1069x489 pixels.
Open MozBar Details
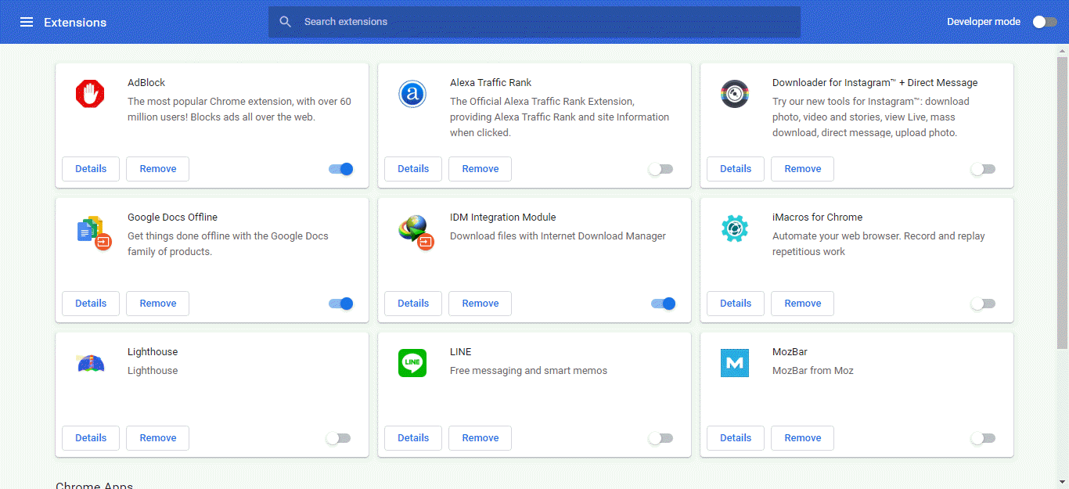pos(736,438)
